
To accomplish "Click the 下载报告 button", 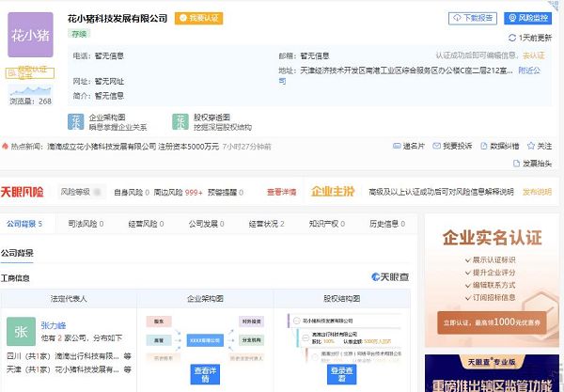I will [473, 18].
